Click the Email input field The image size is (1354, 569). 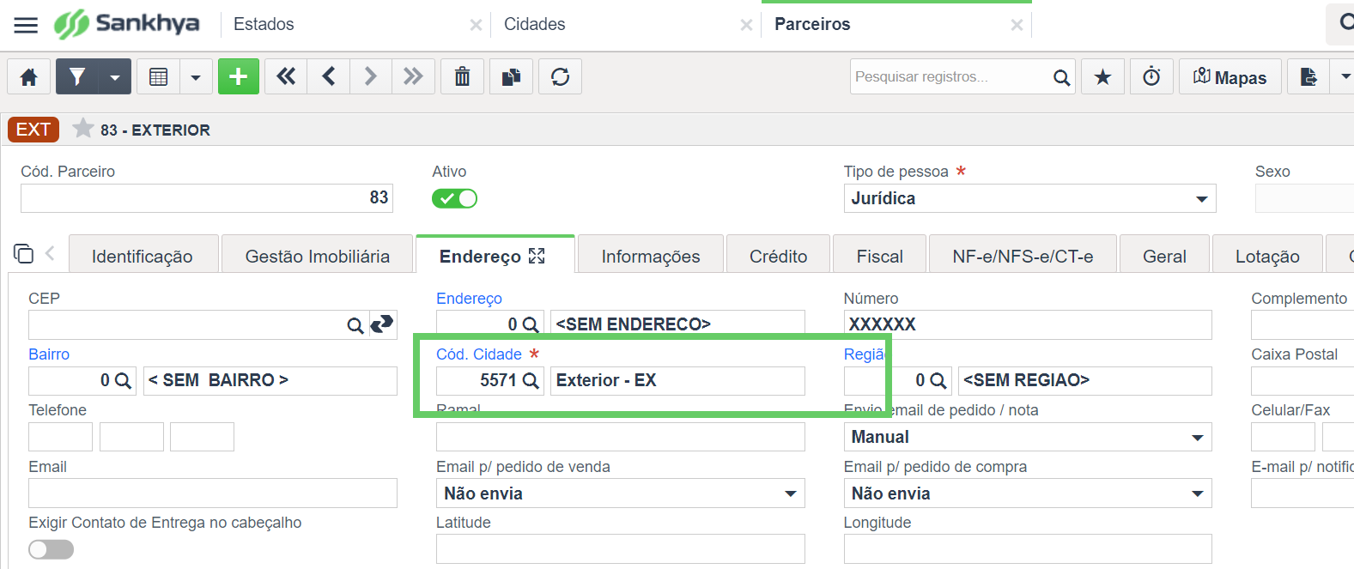tap(213, 493)
